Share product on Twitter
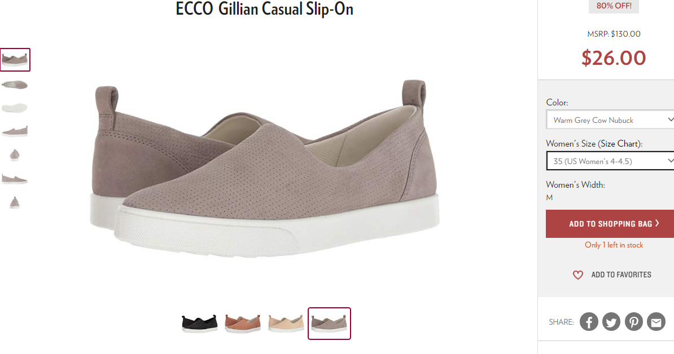The width and height of the screenshot is (674, 354). pyautogui.click(x=611, y=321)
